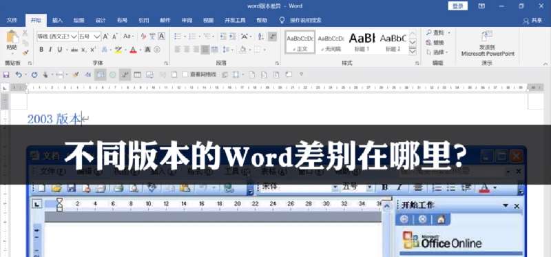Open the 开始工作 task pane dropdown arrow
The width and height of the screenshot is (551, 257).
coord(506,206)
